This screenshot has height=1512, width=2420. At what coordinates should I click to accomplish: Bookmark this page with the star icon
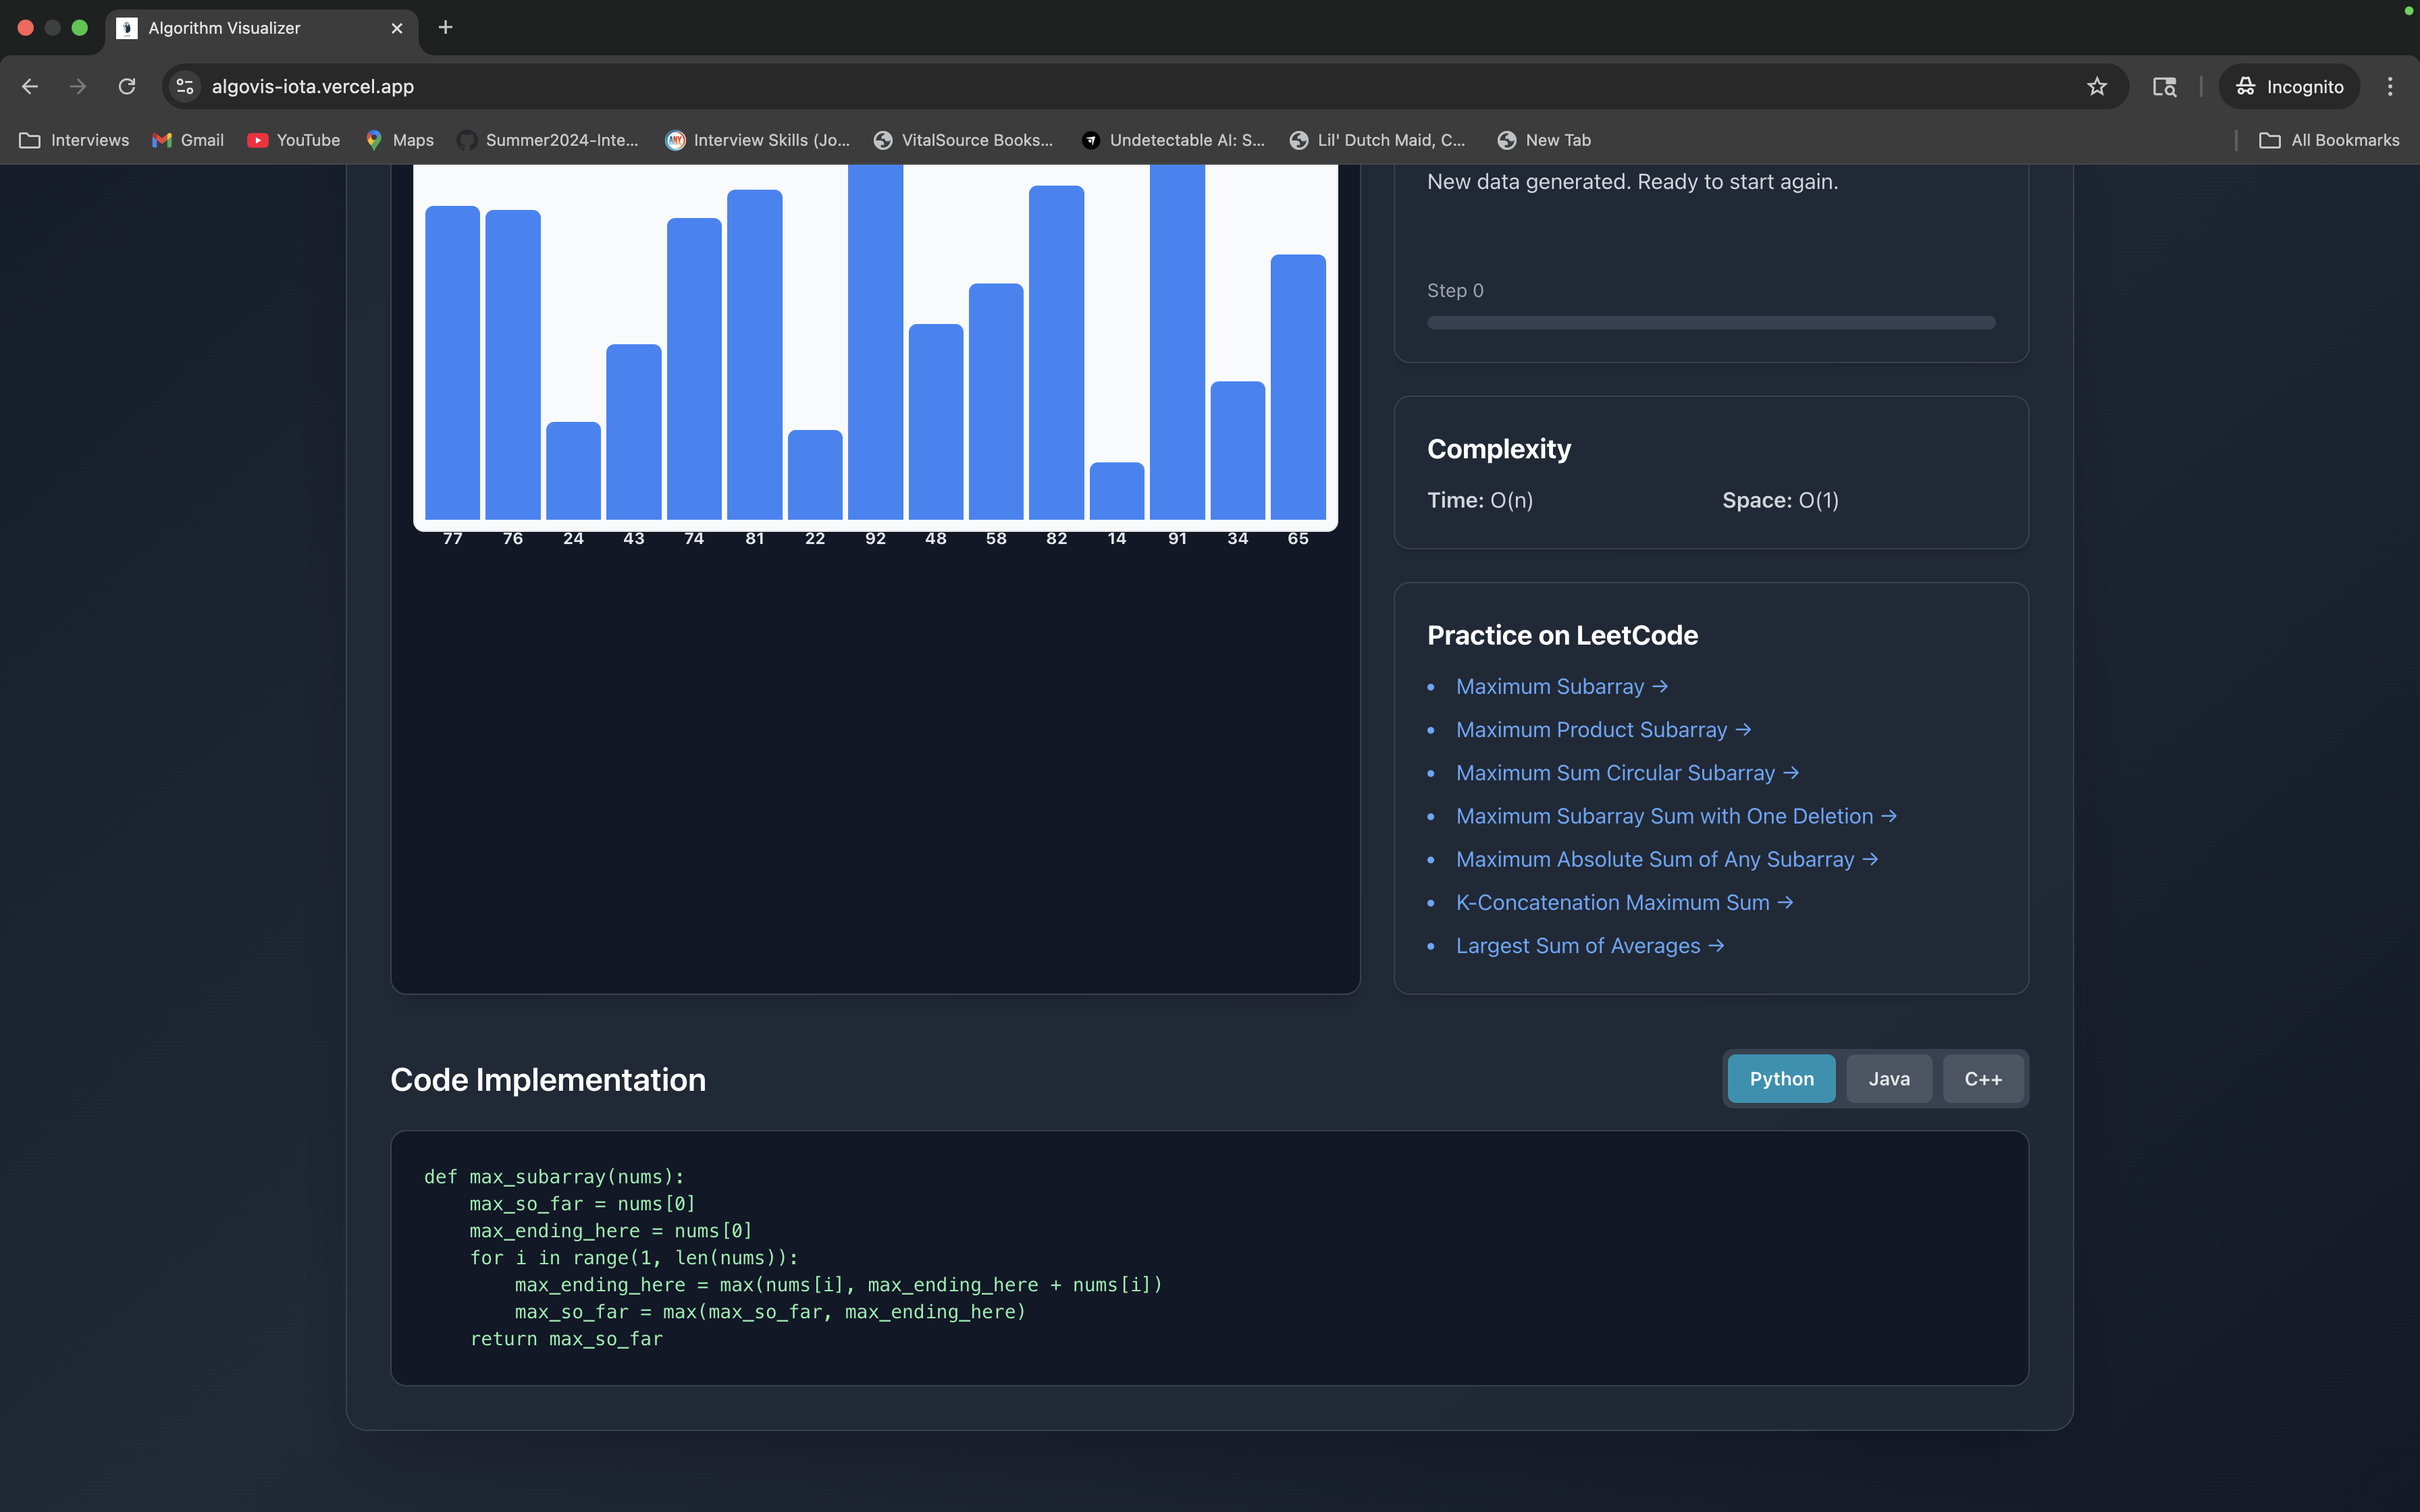[x=2097, y=87]
